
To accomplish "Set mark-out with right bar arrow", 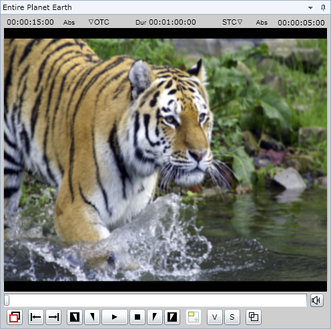I will coord(53,317).
